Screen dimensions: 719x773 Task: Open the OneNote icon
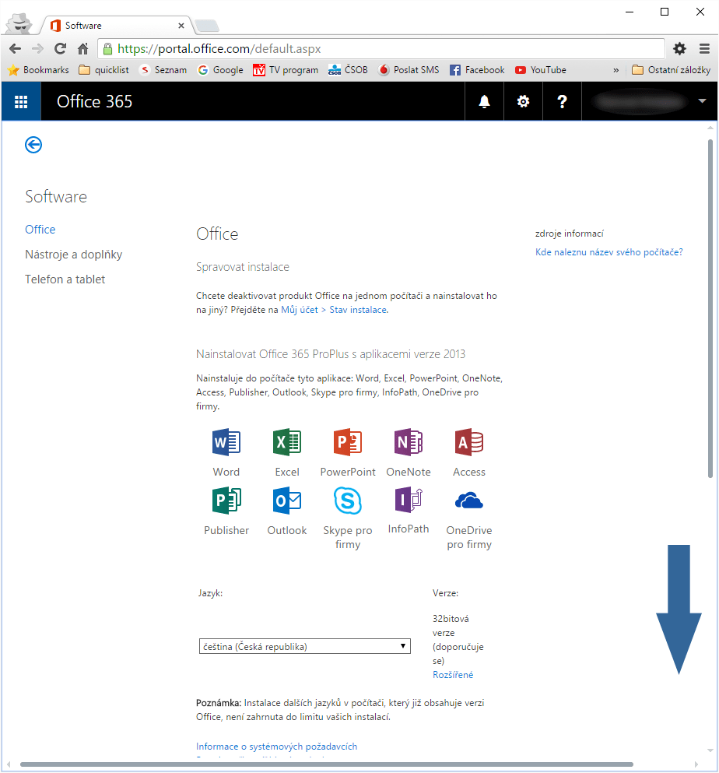tap(408, 441)
